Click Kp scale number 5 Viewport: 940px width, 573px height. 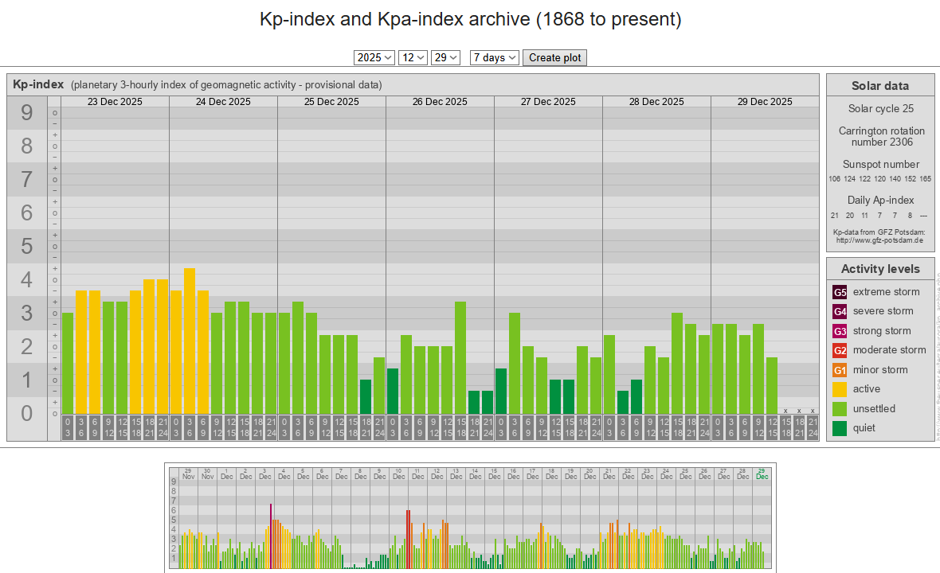(27, 246)
